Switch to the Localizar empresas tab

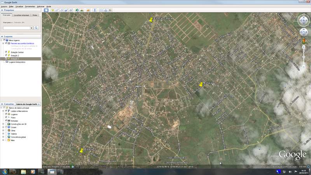pos(21,15)
